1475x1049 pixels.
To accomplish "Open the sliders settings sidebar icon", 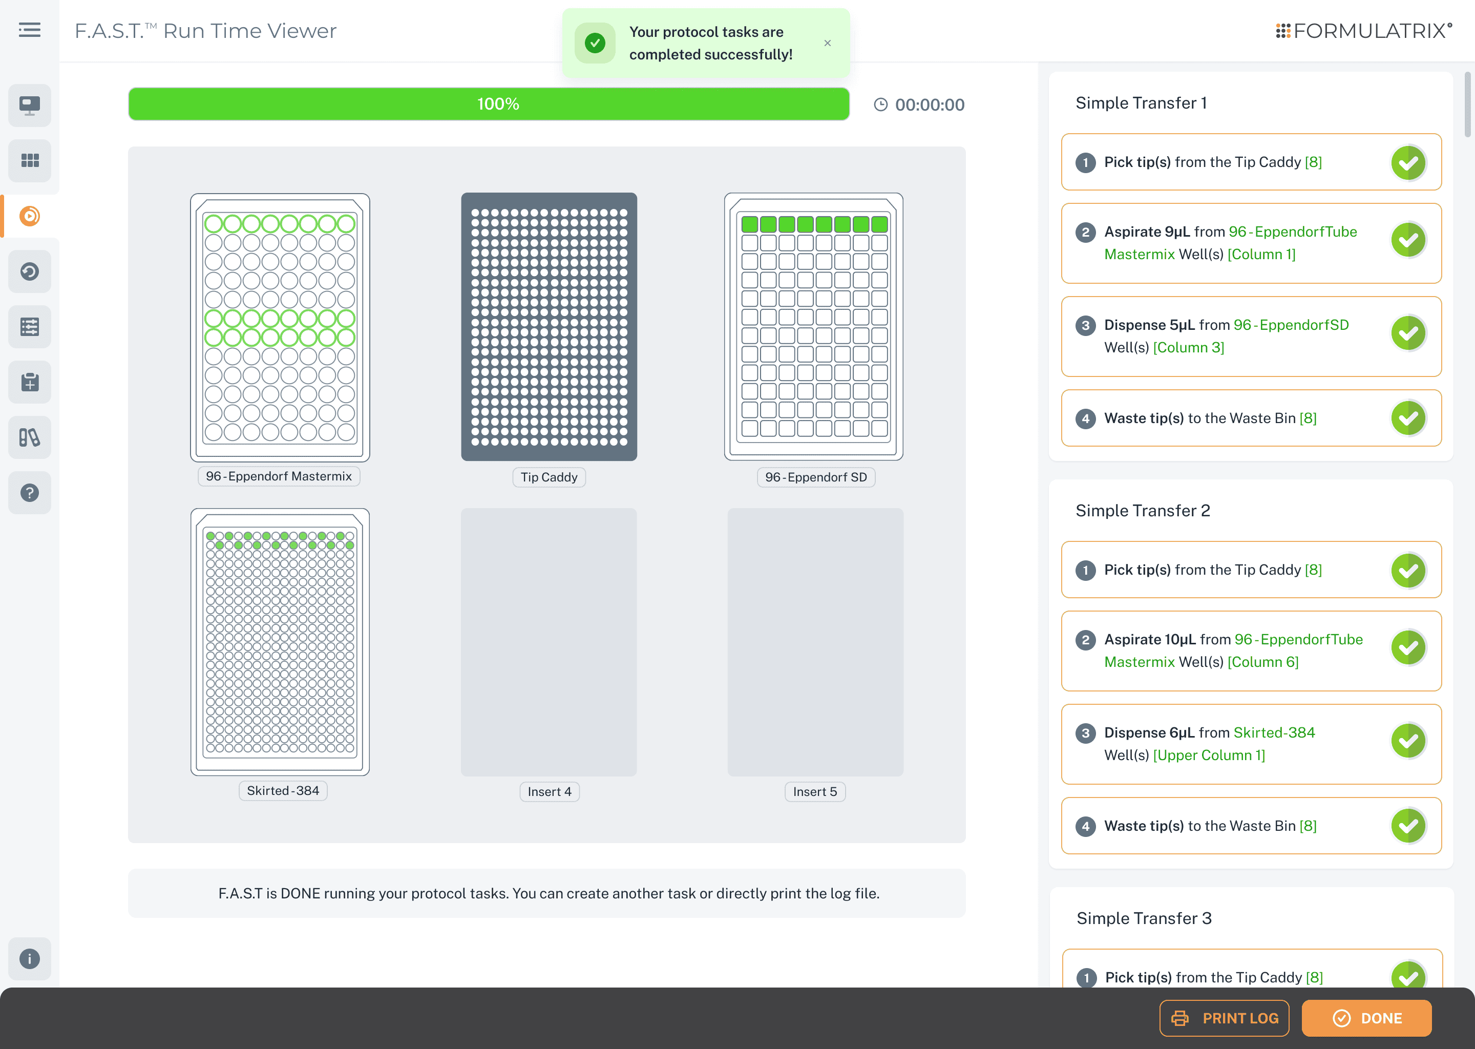I will (x=30, y=327).
